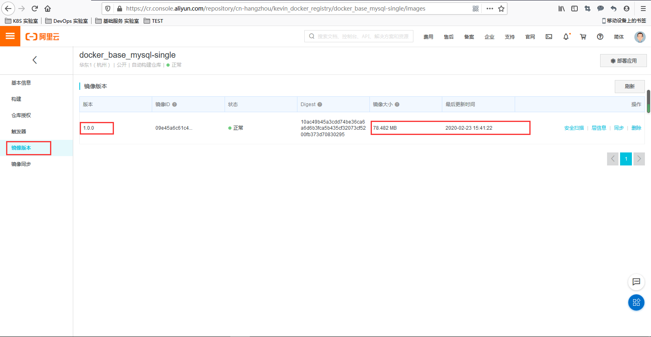The image size is (651, 337).
Task: Open the notifications bell icon
Action: [x=566, y=37]
